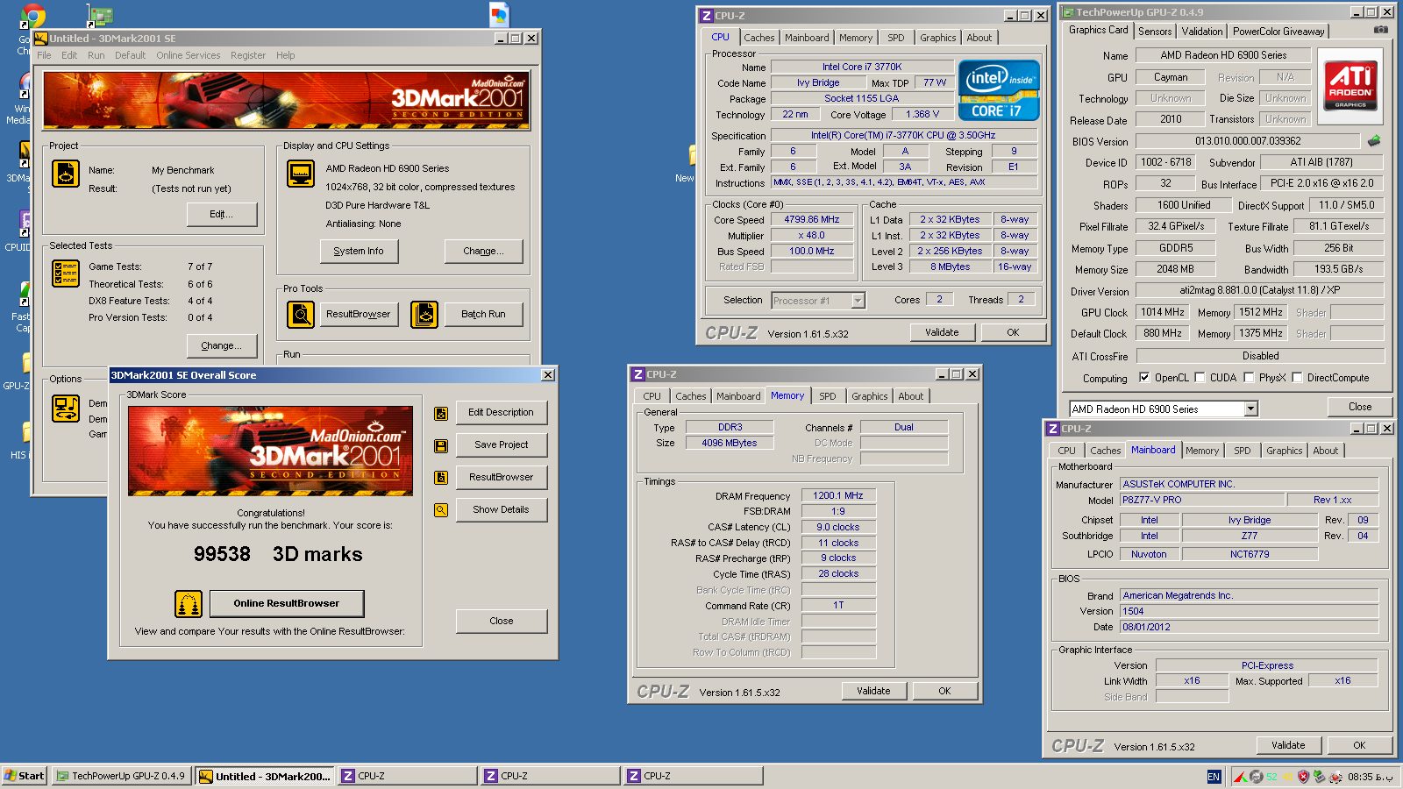Toggle the DirectCompute checkbox in GPU-Z
Screen dimensions: 1403x789
[1297, 378]
